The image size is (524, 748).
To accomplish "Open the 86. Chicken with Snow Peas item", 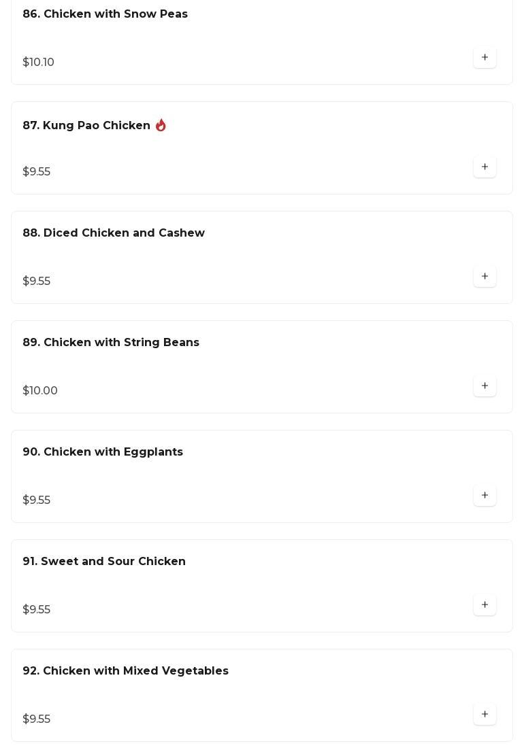I will tap(105, 14).
